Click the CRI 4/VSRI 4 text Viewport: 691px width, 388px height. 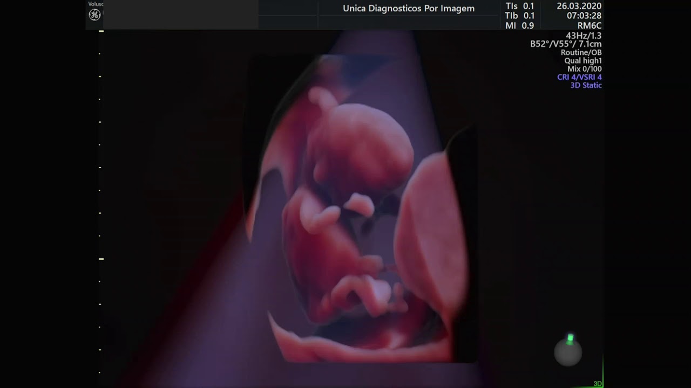click(579, 77)
